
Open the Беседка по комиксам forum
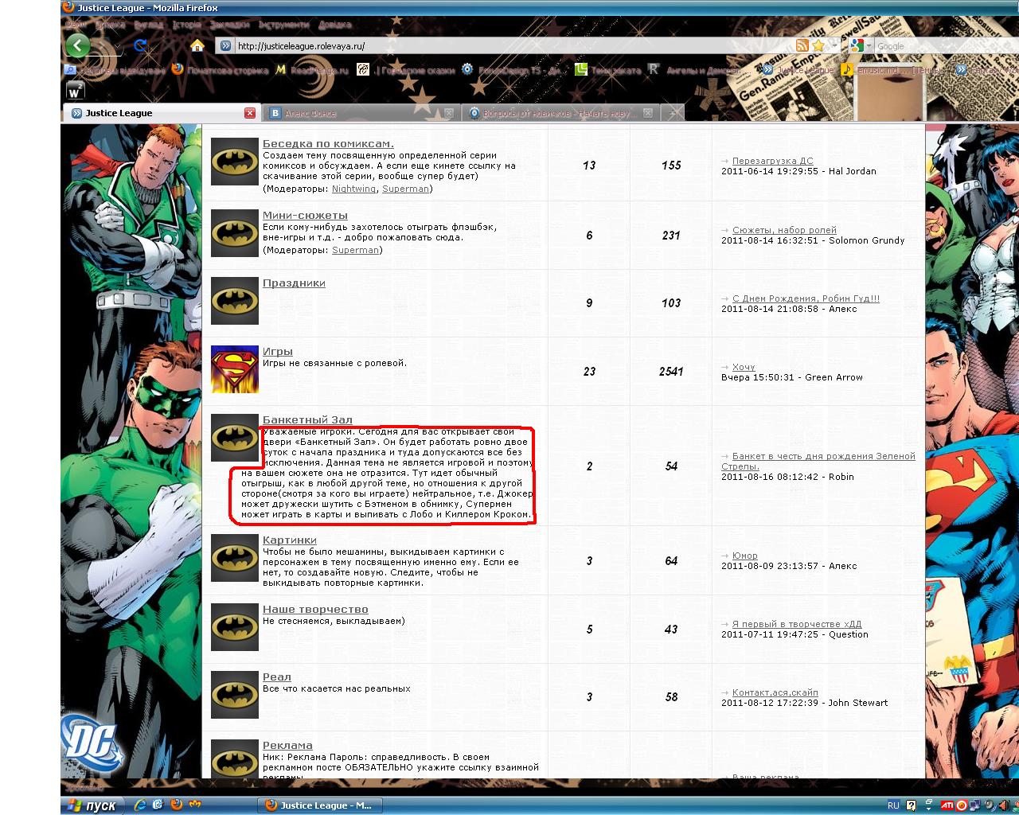[328, 144]
